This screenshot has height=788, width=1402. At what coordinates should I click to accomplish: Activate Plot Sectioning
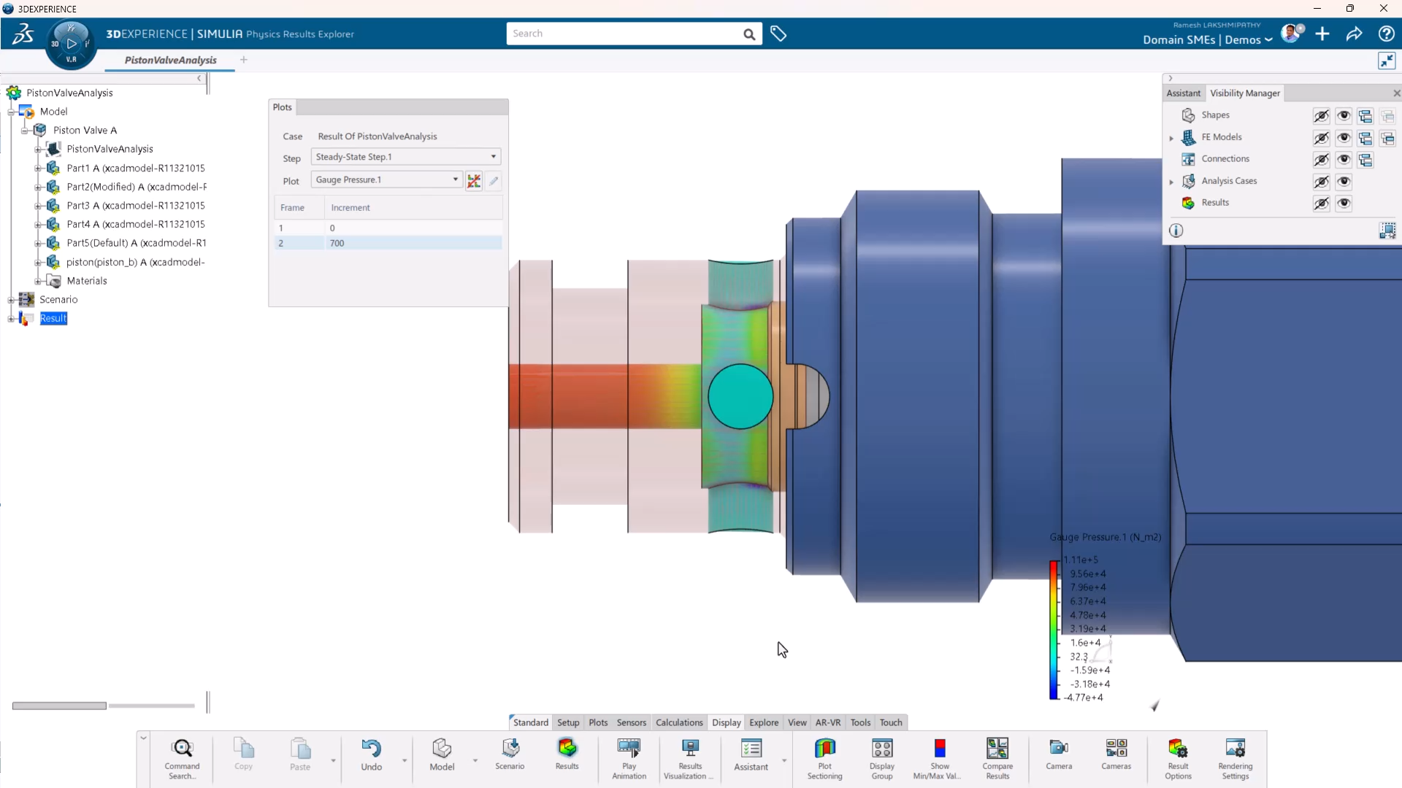coord(824,758)
